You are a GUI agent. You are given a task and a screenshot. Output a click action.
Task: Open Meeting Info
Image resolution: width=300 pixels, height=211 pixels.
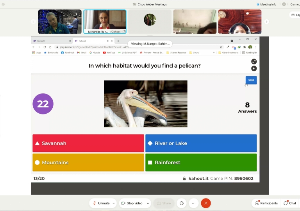point(266,4)
